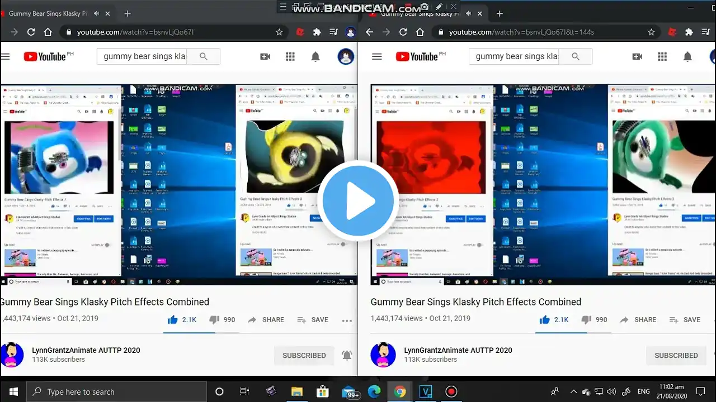716x402 pixels.
Task: Like the video in the left window
Action: point(172,319)
